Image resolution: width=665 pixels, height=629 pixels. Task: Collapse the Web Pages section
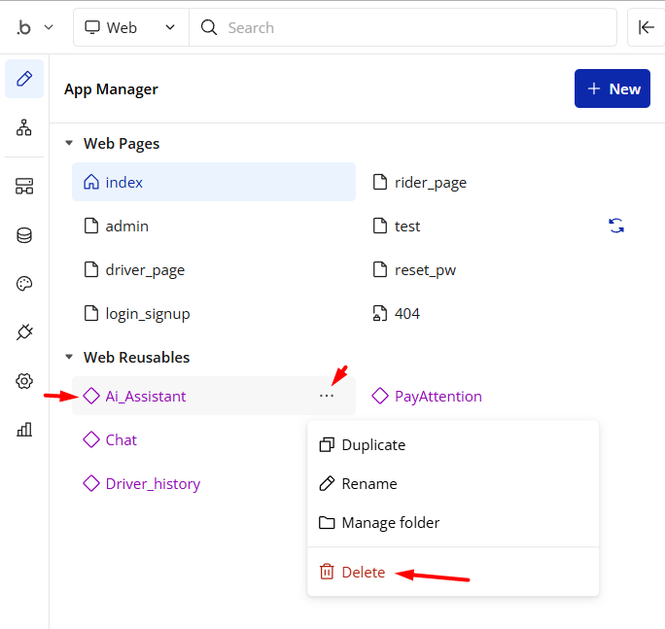coord(69,143)
